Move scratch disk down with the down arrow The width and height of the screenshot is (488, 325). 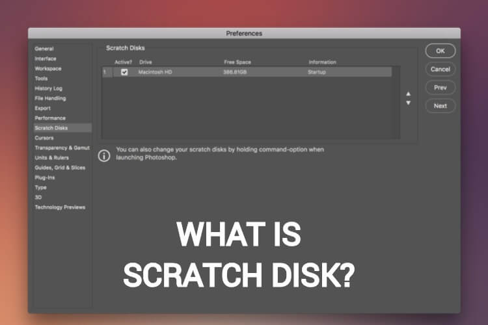(x=408, y=103)
